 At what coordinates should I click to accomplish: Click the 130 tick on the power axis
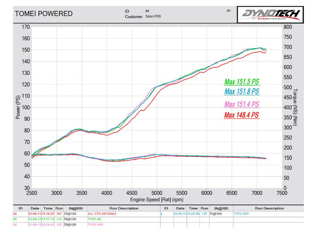pos(26,73)
